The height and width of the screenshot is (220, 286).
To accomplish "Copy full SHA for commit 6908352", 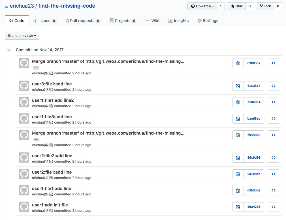I will 238,63.
